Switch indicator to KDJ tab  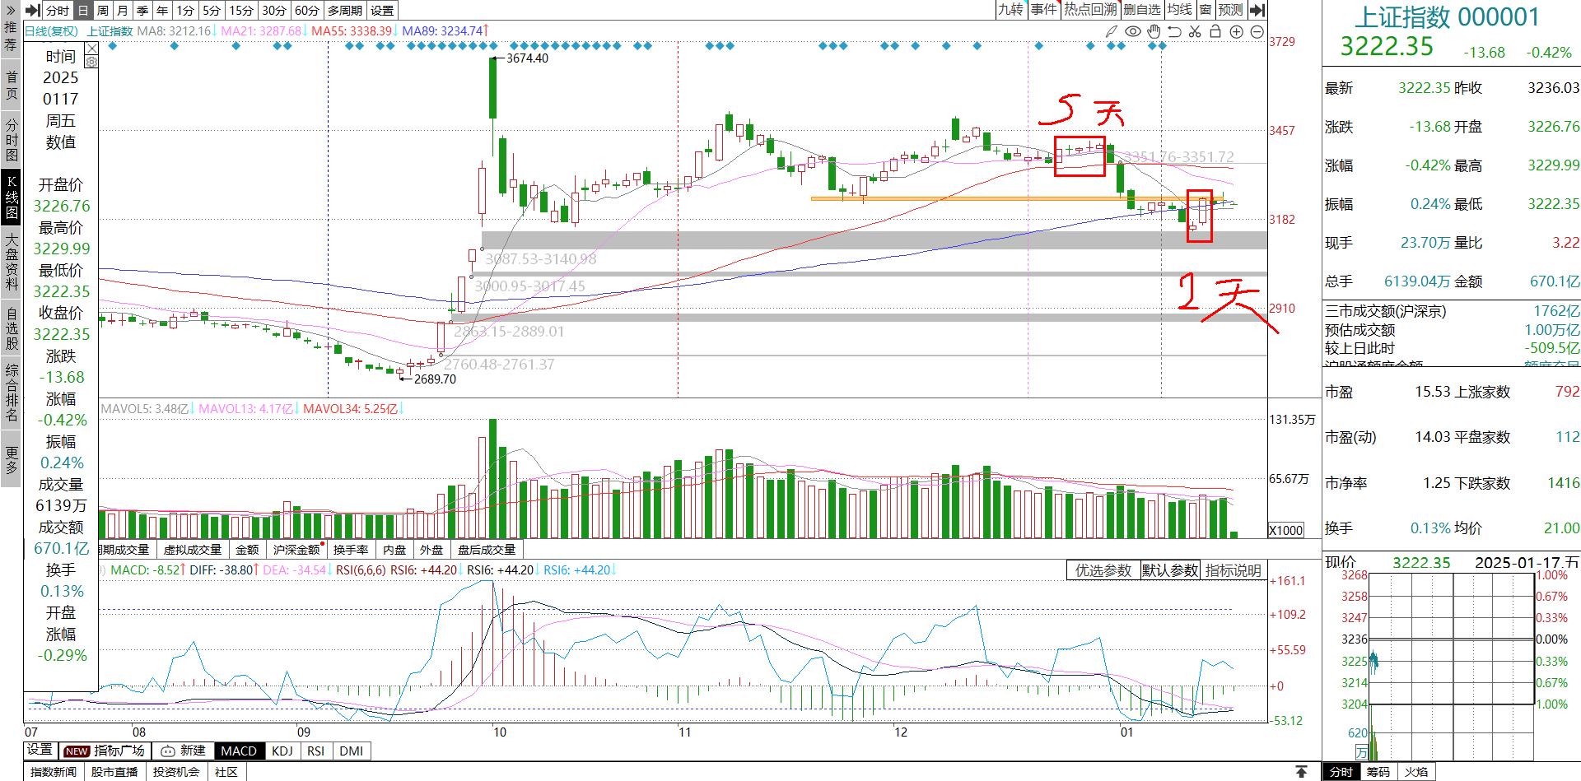(282, 751)
